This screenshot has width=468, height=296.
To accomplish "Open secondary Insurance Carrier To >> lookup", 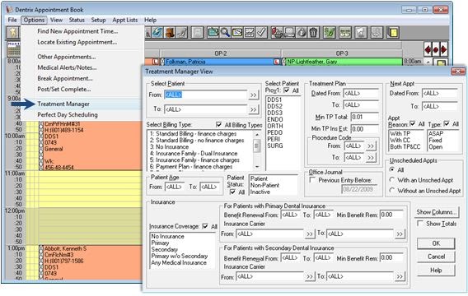I will pyautogui.click(x=400, y=276).
